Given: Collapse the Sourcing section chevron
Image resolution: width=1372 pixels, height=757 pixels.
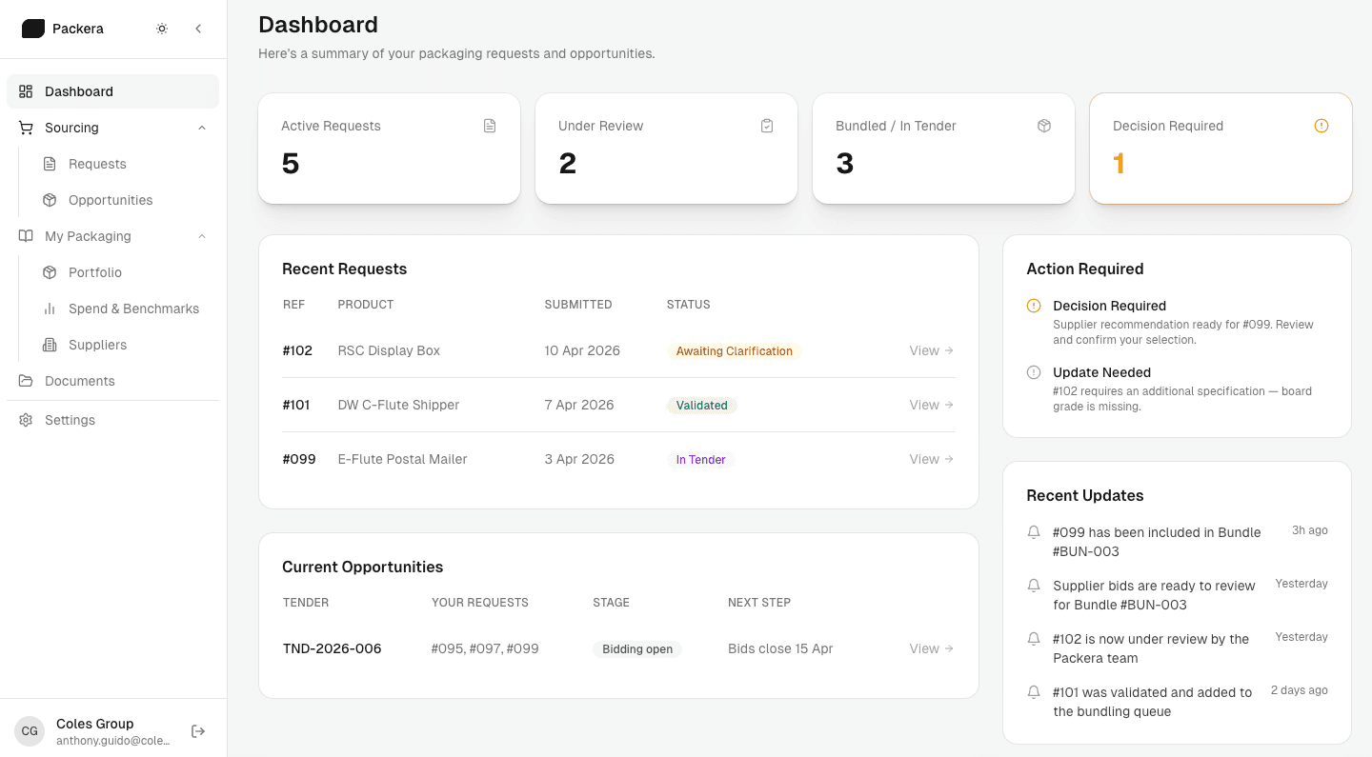Looking at the screenshot, I should (202, 128).
